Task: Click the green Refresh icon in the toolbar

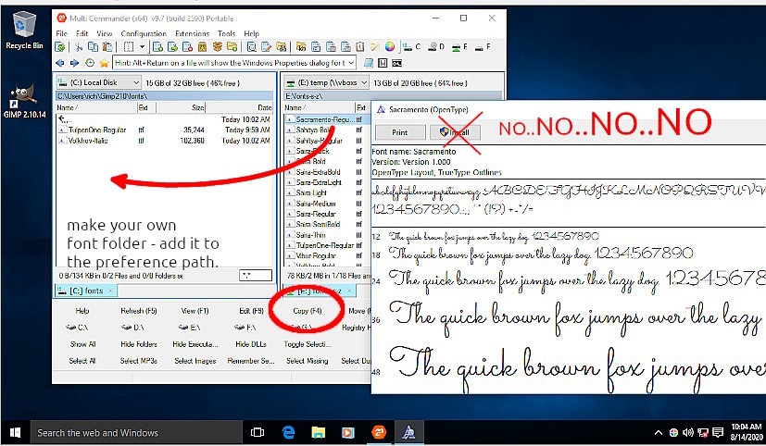Action: [60, 47]
